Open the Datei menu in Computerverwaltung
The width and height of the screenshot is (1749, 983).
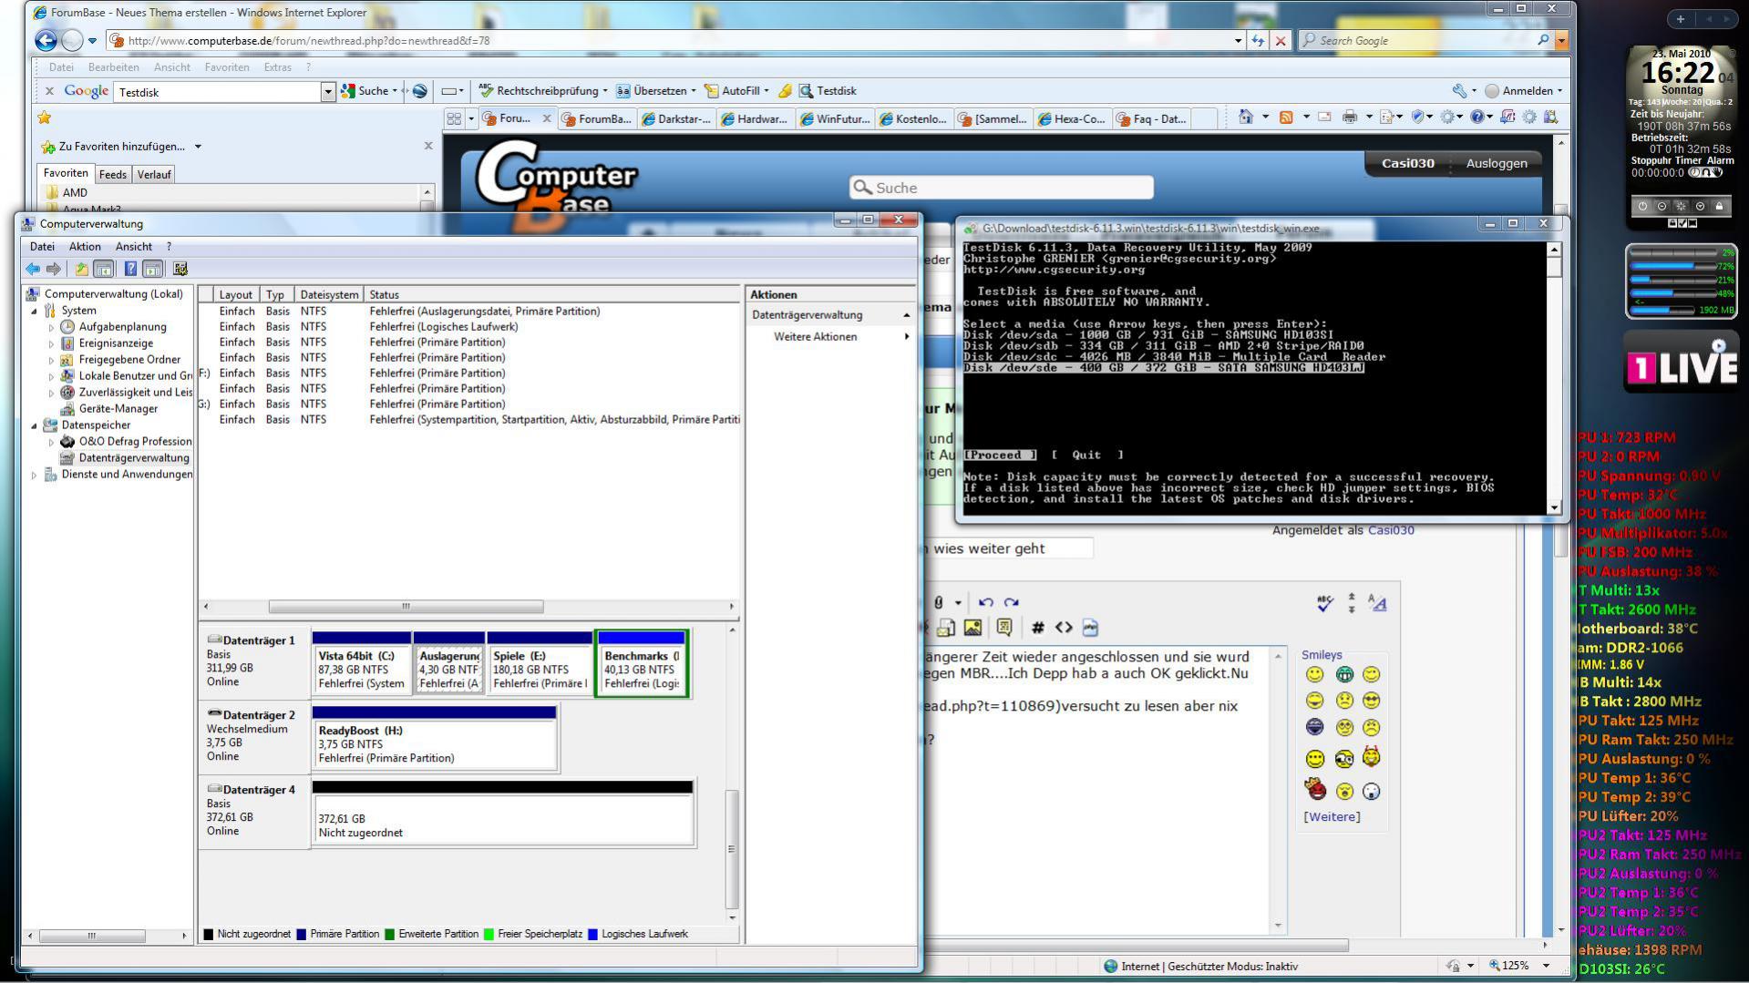[42, 247]
